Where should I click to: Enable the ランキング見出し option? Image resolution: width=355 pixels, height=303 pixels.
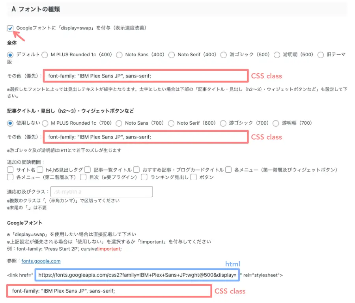point(144,177)
